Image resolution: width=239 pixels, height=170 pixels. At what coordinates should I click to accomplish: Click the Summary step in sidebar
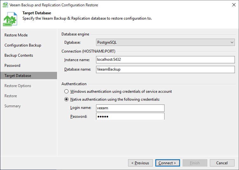pyautogui.click(x=12, y=106)
